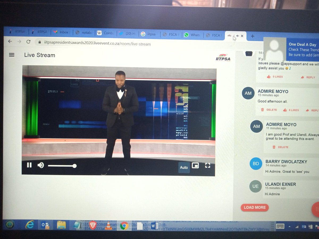The width and height of the screenshot is (319, 239).
Task: Like the app support message
Action: point(275,77)
